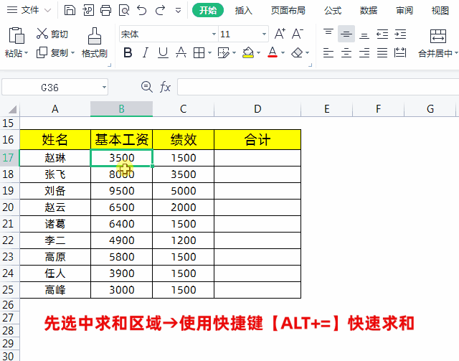The width and height of the screenshot is (459, 361).
Task: Expand the font color dropdown arrow
Action: [x=283, y=53]
